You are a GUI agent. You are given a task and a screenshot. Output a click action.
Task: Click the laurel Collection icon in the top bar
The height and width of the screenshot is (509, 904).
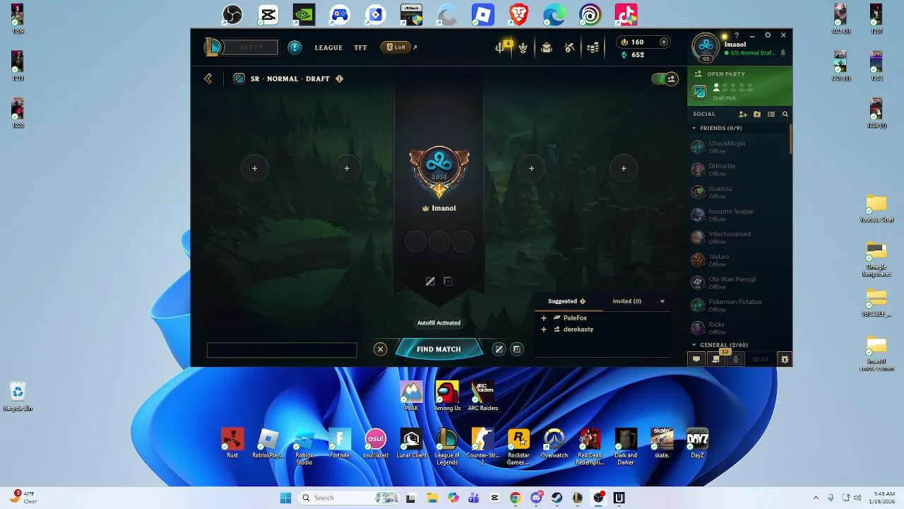coord(523,47)
